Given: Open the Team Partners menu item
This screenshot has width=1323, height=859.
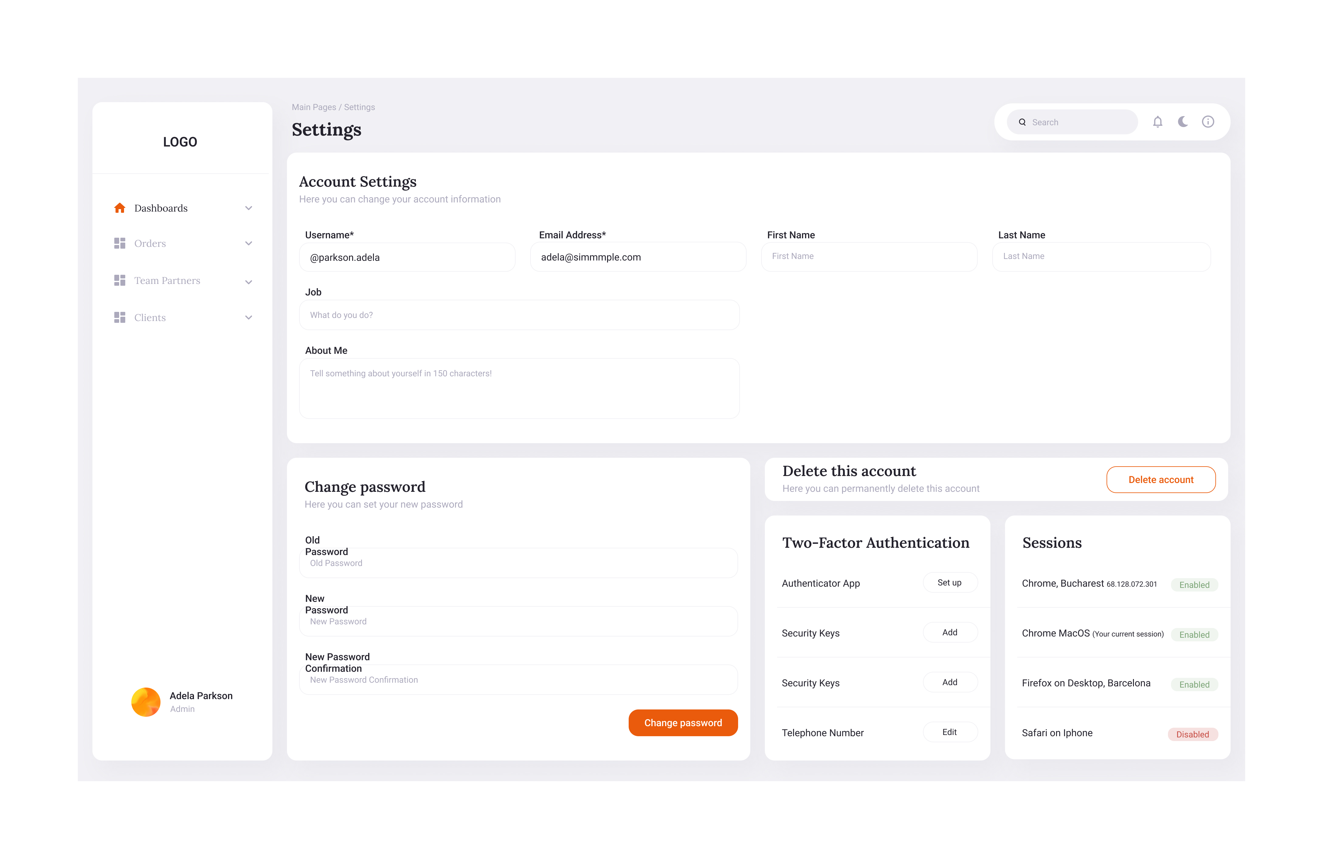Looking at the screenshot, I should tap(167, 281).
